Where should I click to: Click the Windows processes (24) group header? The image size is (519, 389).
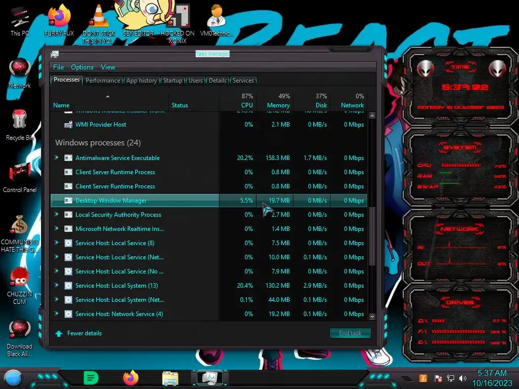click(x=98, y=142)
